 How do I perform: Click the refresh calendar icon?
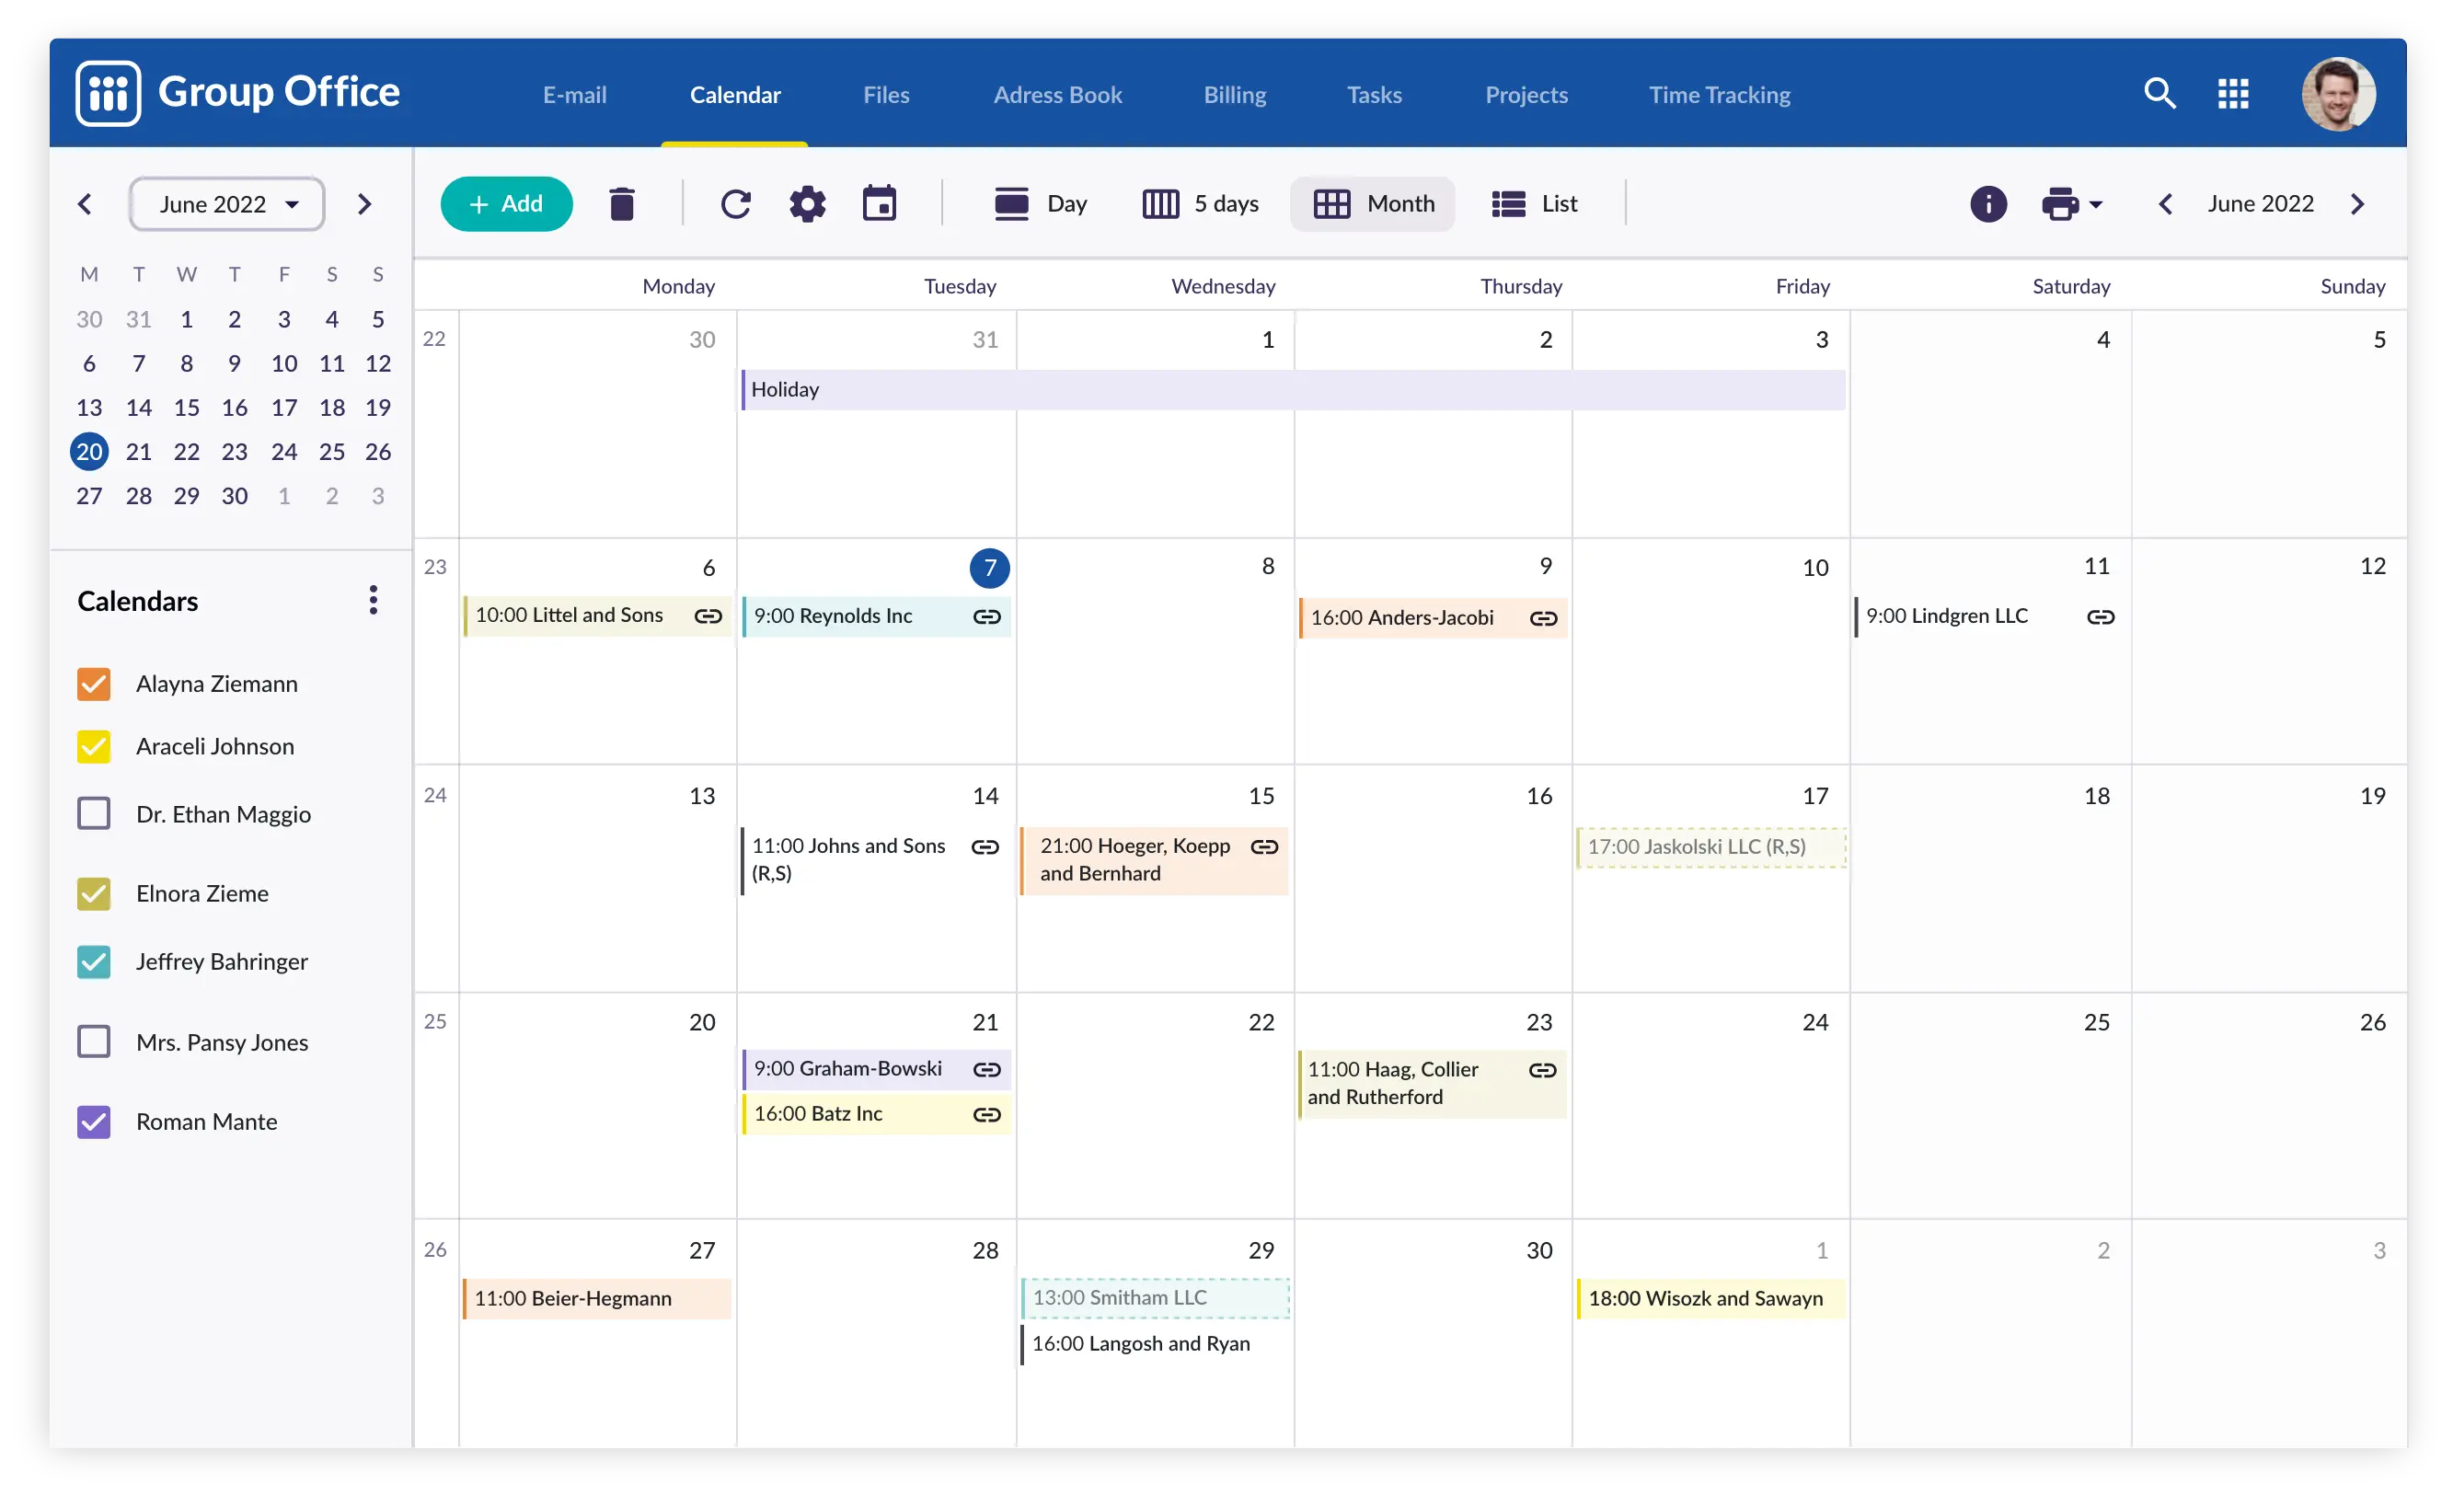coord(736,203)
